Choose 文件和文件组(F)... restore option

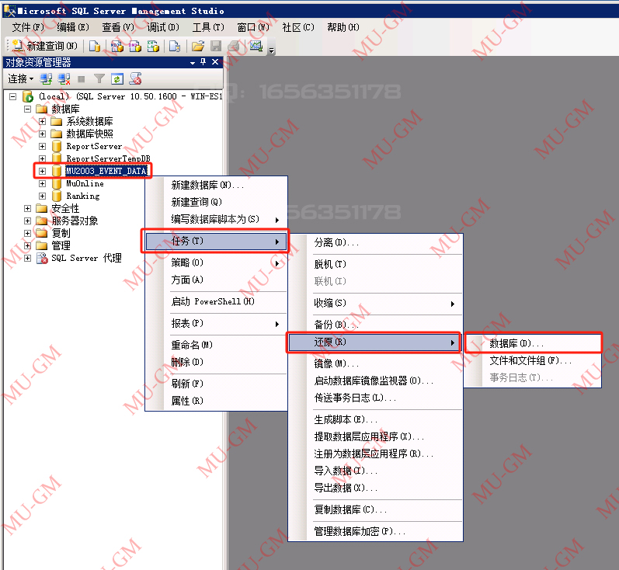pyautogui.click(x=533, y=360)
